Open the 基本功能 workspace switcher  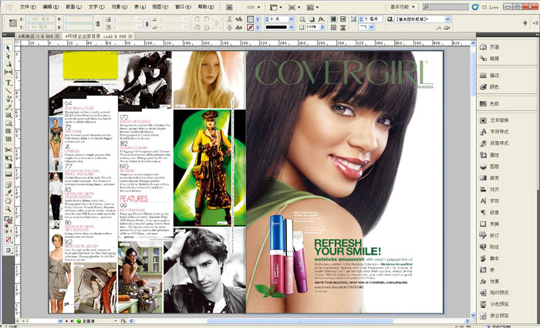[402, 7]
